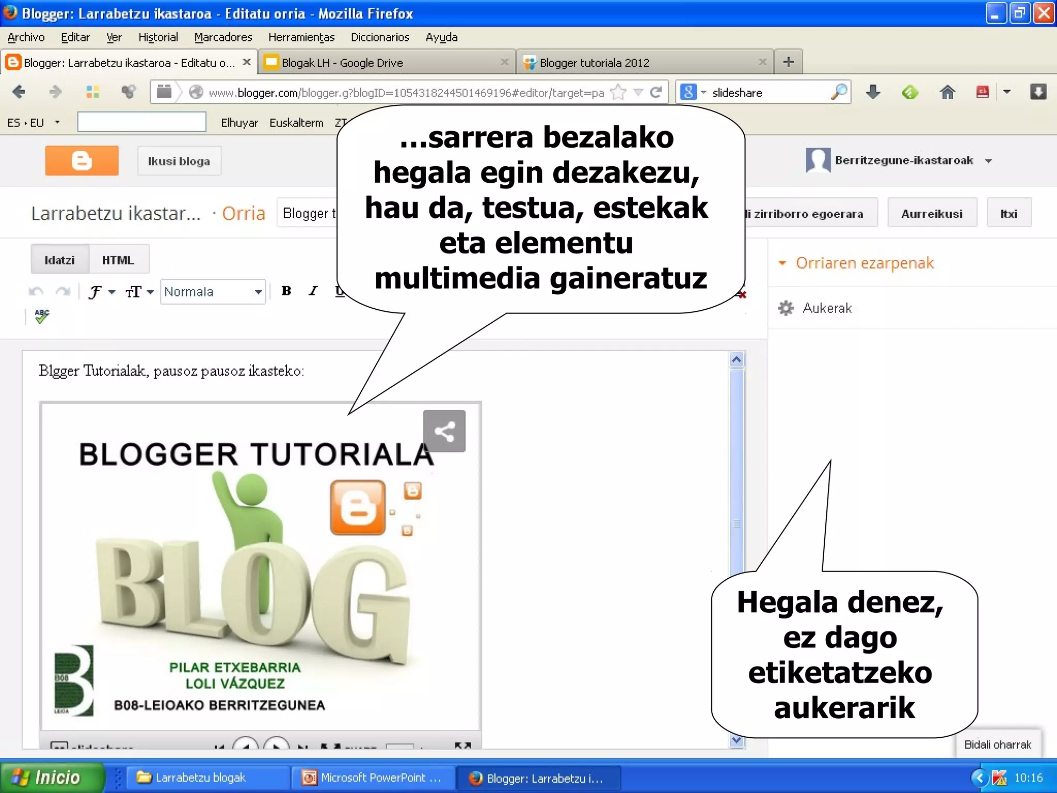Open the Normala paragraph style dropdown
The height and width of the screenshot is (793, 1057).
pos(213,292)
